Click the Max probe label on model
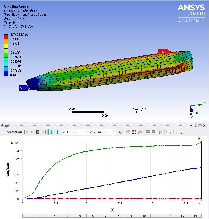 click(162, 52)
